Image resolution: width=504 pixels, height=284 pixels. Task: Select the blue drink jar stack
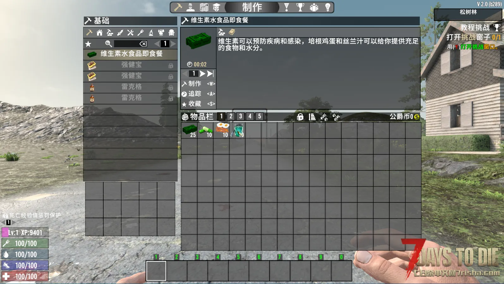point(237,130)
